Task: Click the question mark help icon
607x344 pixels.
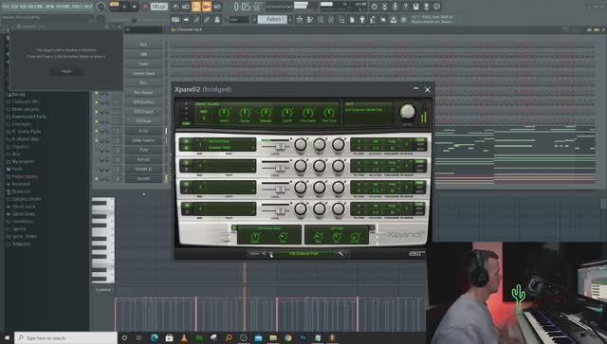Action: click(406, 7)
